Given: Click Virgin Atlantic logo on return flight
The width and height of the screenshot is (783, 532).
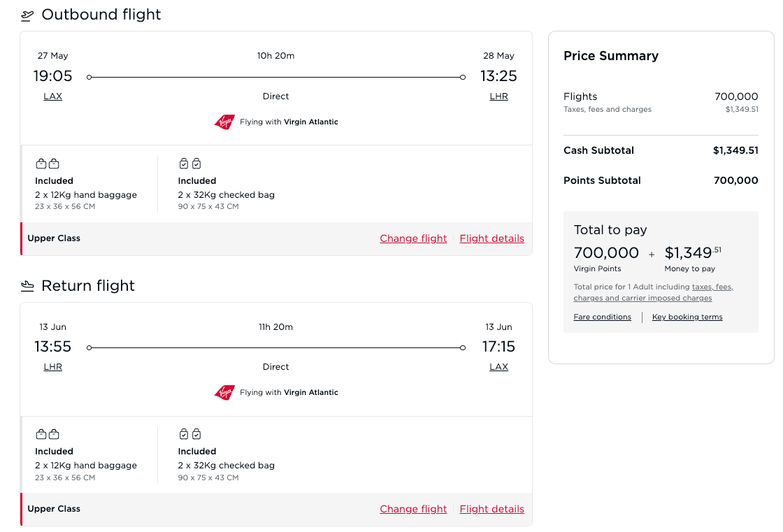Looking at the screenshot, I should (x=224, y=393).
